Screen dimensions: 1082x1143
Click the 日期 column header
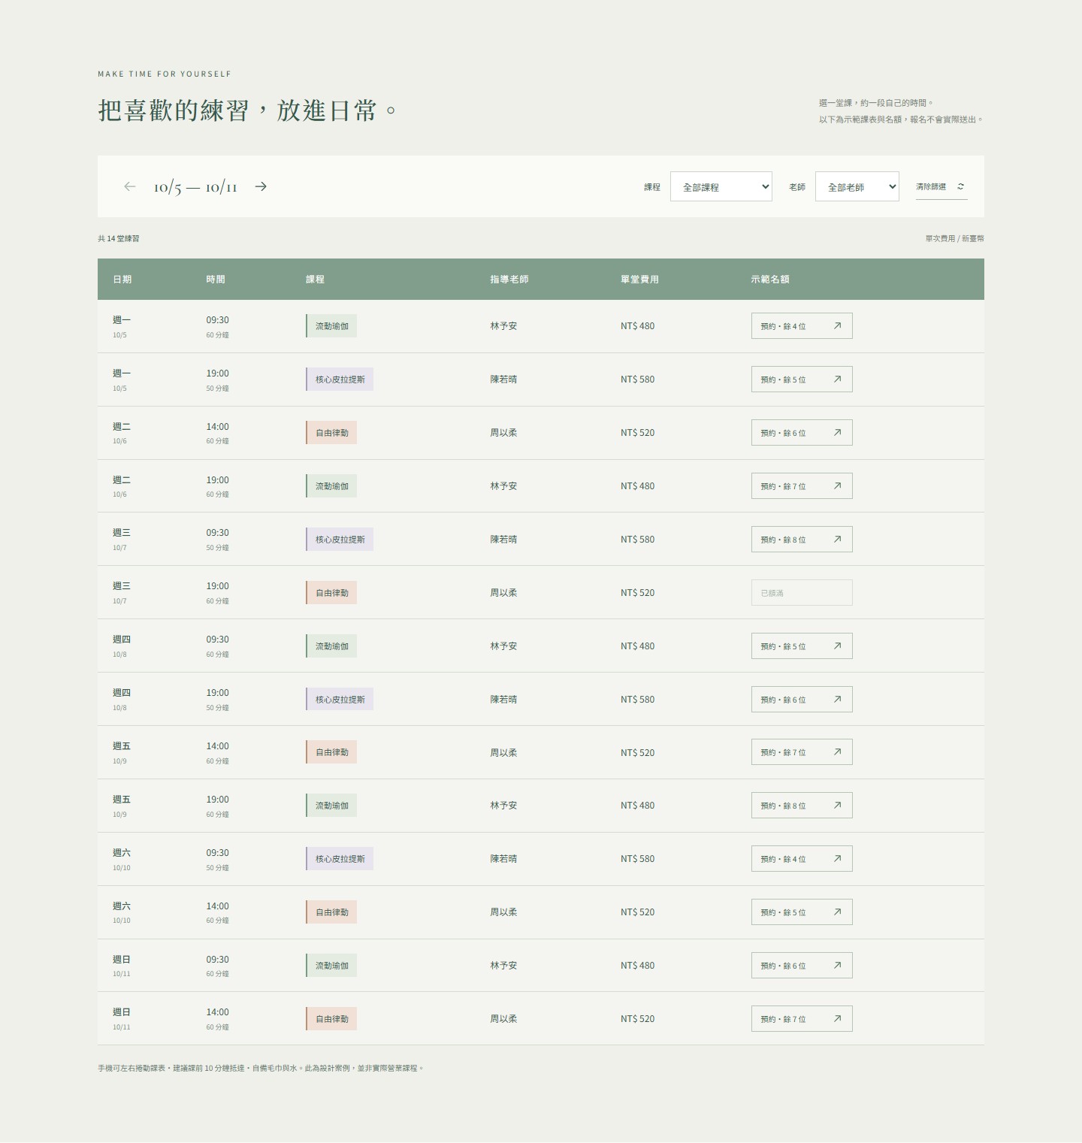[x=122, y=280]
